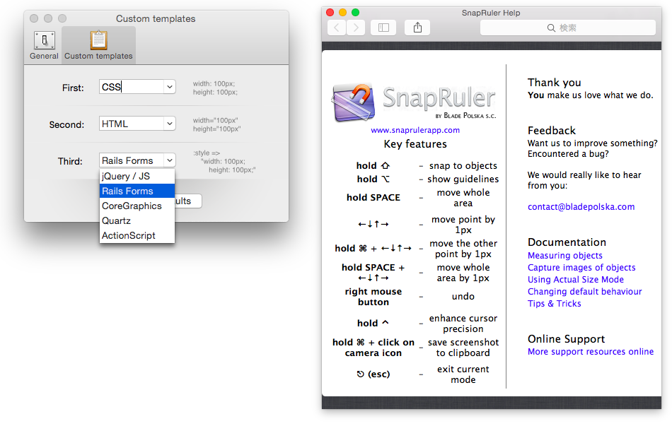This screenshot has width=672, height=426.
Task: Maximize the SnapRuler Help window
Action: (355, 13)
